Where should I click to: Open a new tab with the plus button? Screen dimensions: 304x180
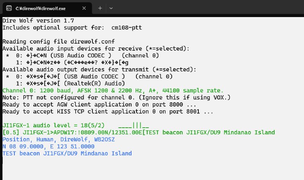pos(100,8)
